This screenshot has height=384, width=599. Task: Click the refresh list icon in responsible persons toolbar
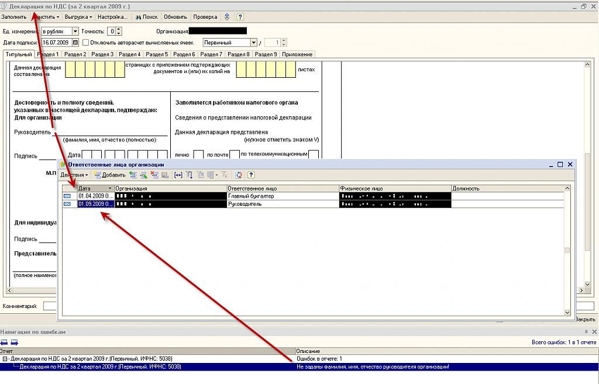coord(239,175)
